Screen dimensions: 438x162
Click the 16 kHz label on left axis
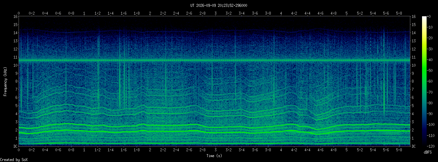(x=15, y=17)
